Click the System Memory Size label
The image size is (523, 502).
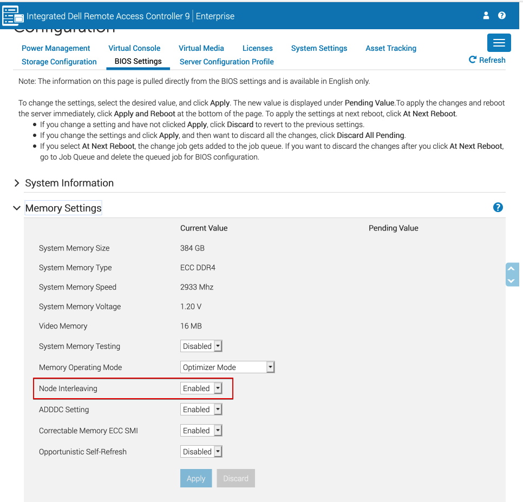[x=74, y=248]
